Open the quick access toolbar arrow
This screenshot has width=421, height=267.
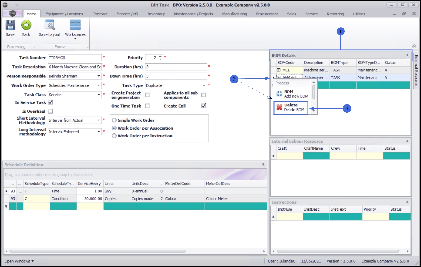pos(17,5)
